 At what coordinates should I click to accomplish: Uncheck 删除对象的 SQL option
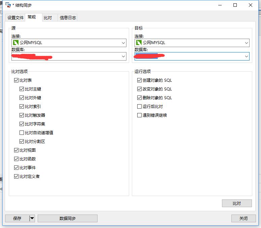140,98
